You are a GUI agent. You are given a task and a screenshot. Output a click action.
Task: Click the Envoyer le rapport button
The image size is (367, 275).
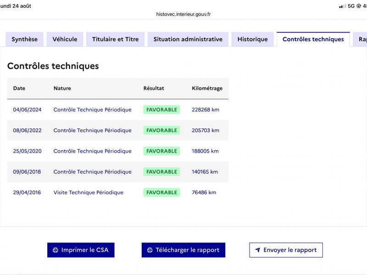click(286, 250)
